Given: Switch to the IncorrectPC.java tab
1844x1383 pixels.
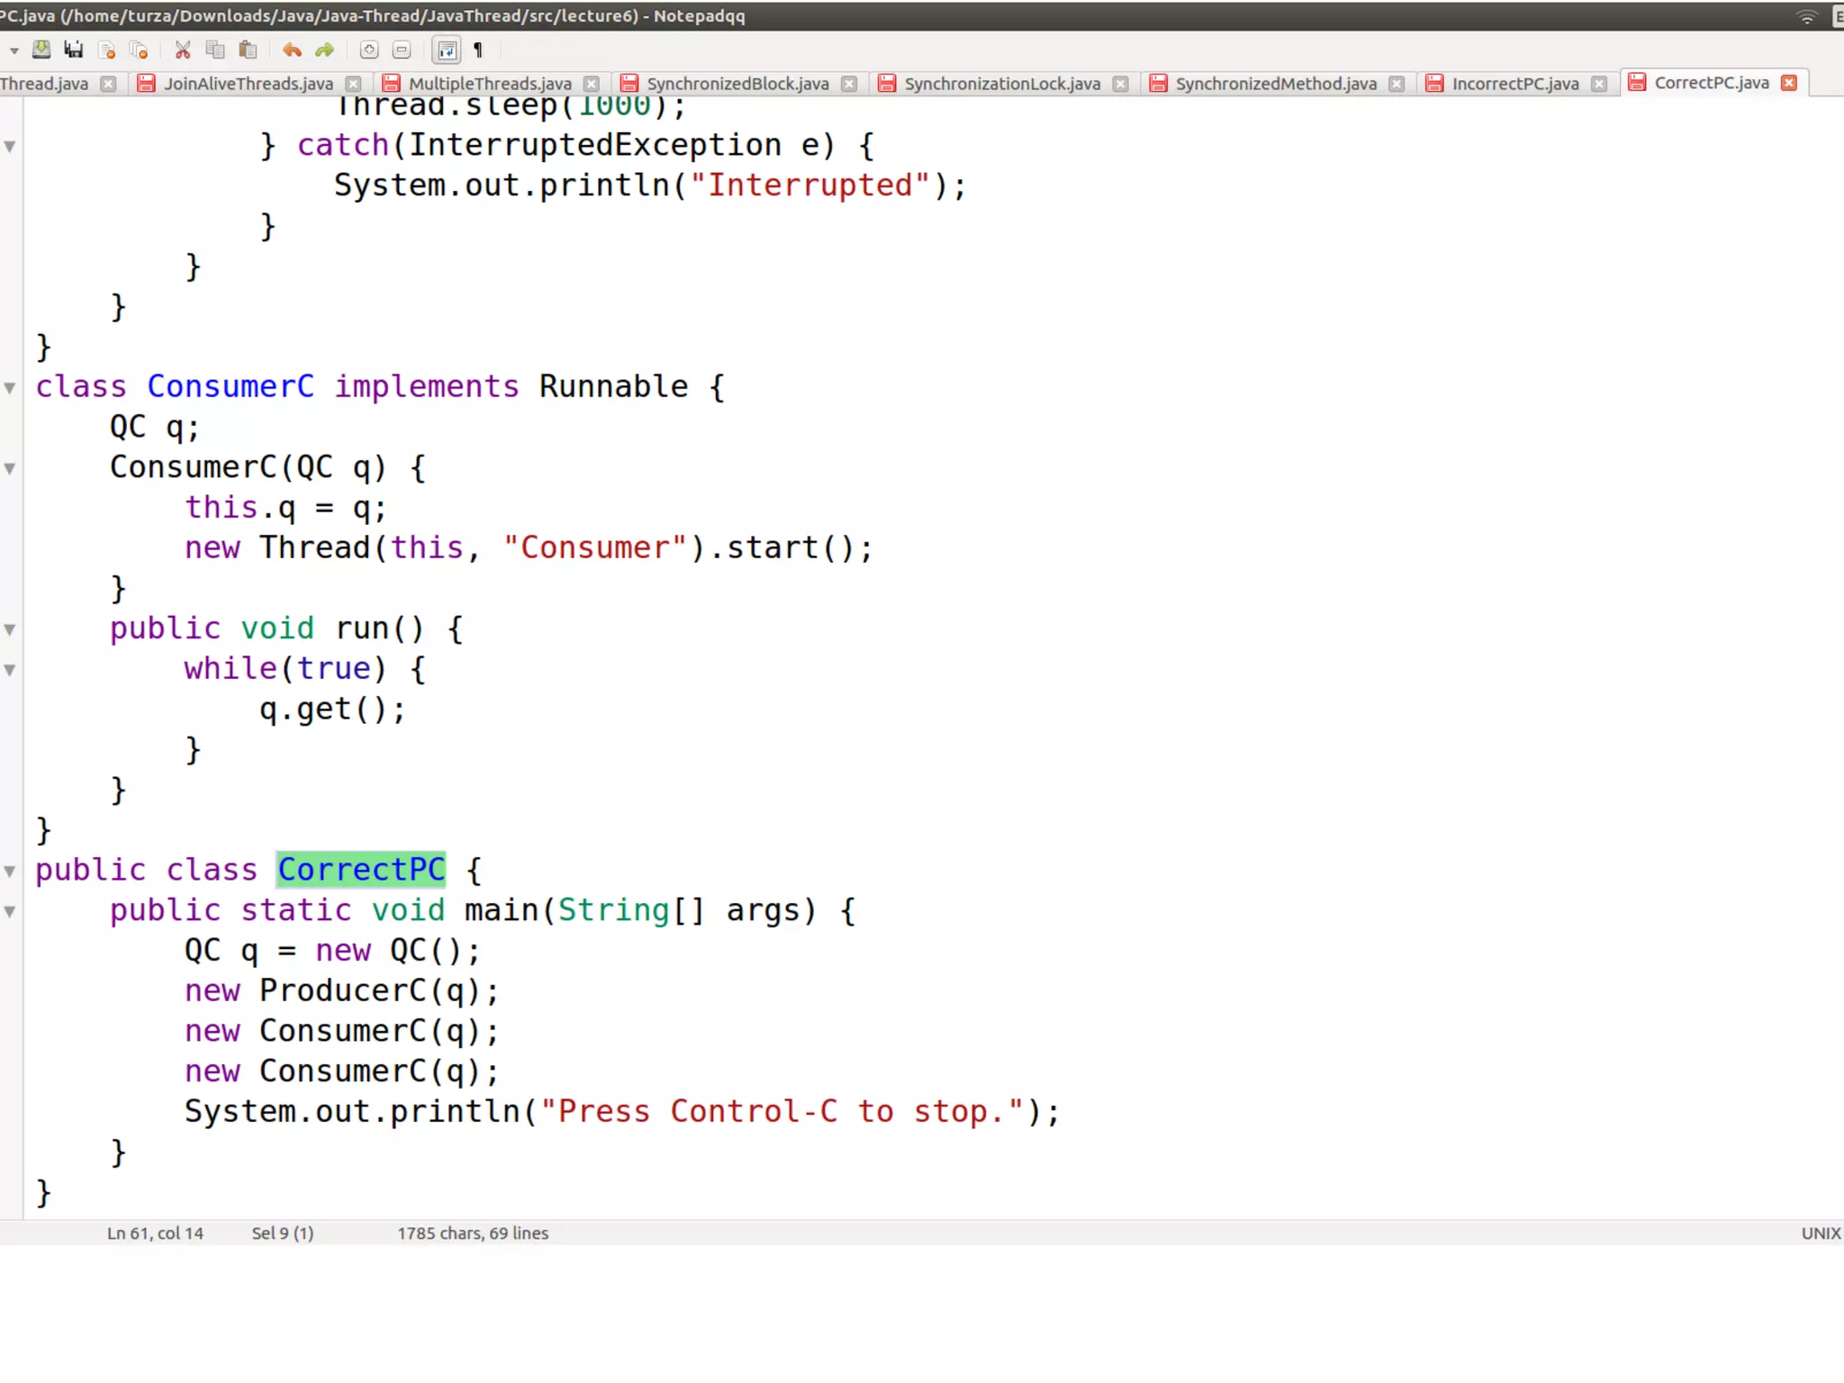Looking at the screenshot, I should point(1514,84).
